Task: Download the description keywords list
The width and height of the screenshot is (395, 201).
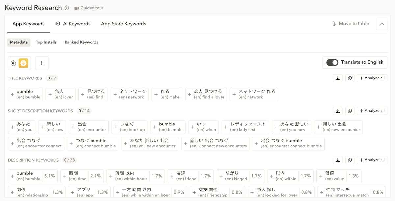Action: coord(338,160)
